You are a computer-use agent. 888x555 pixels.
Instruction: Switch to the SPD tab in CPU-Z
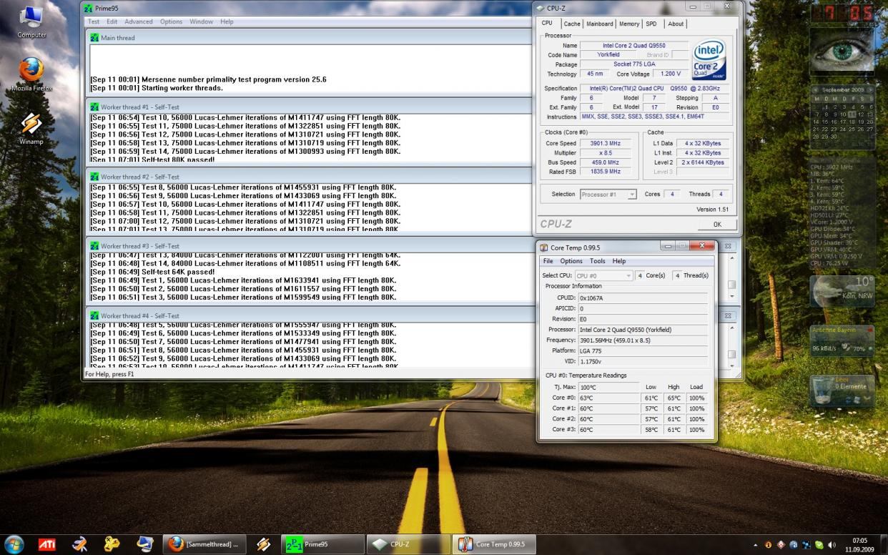coord(651,24)
